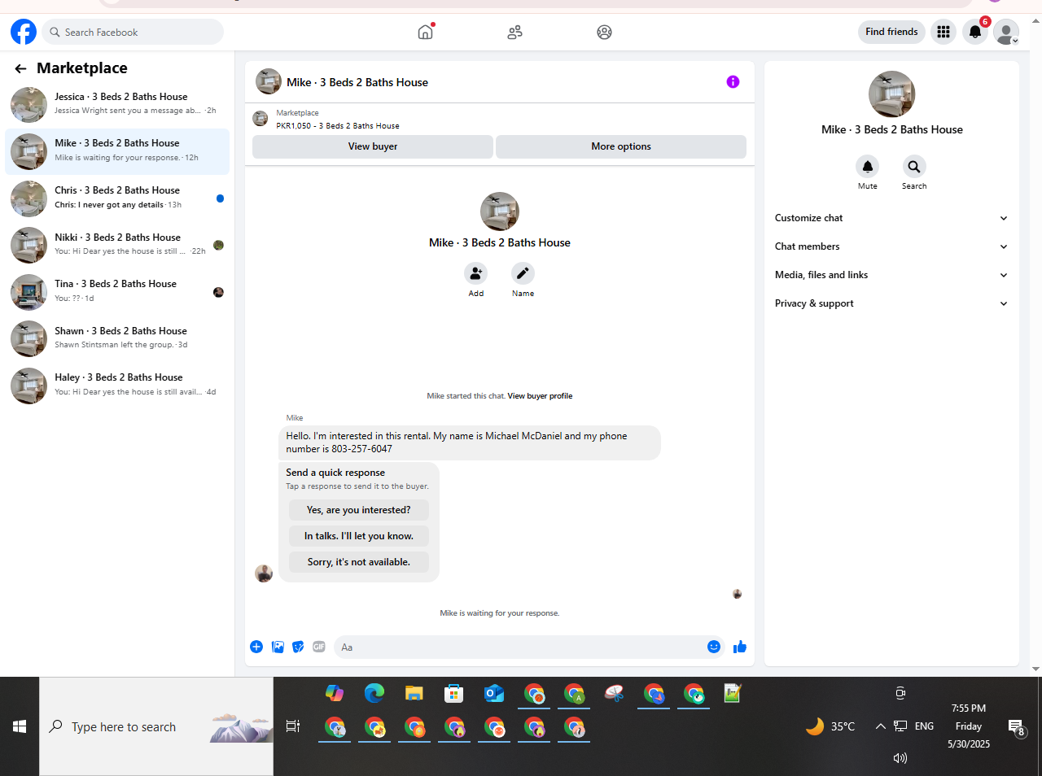Open the notifications bell icon

(x=975, y=32)
